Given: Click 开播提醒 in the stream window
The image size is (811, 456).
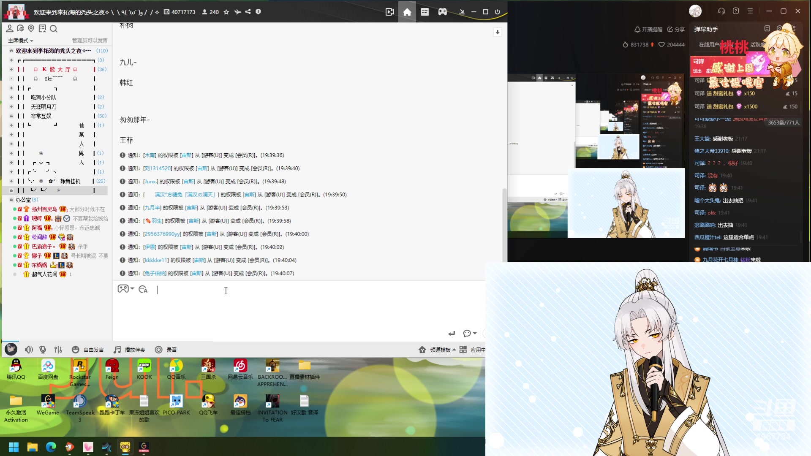Looking at the screenshot, I should coord(648,30).
